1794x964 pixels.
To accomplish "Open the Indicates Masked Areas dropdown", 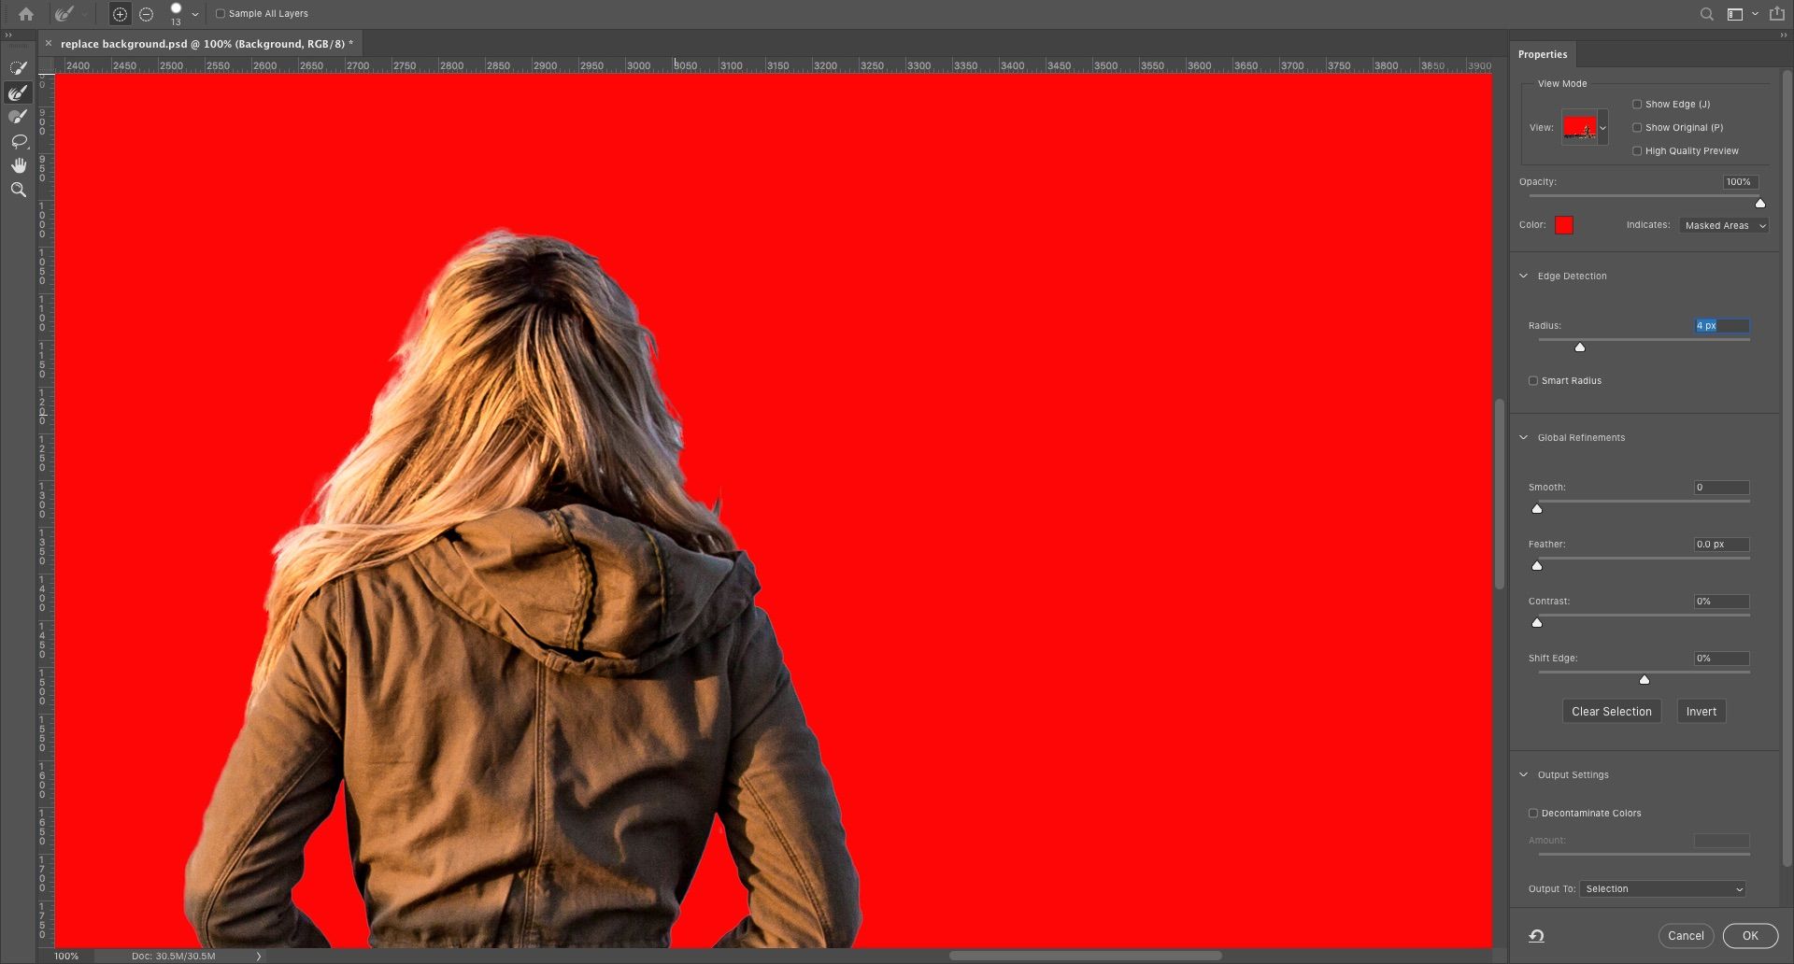I will 1724,226.
